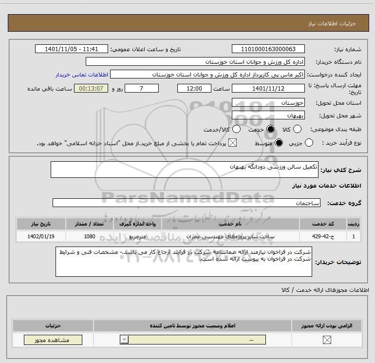
Task: Click the استان محل تحویل field خوزستان
Action: 268,103
